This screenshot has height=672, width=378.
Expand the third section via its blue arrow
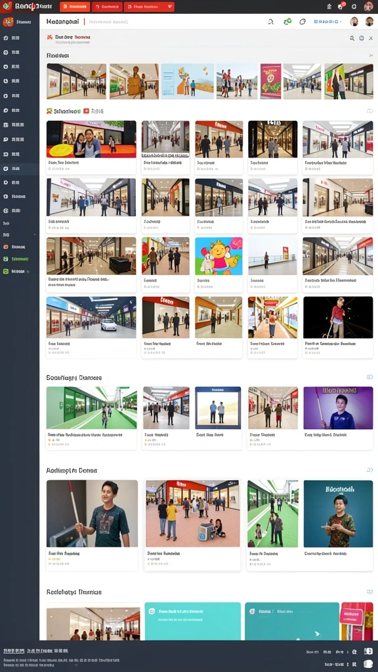370,377
